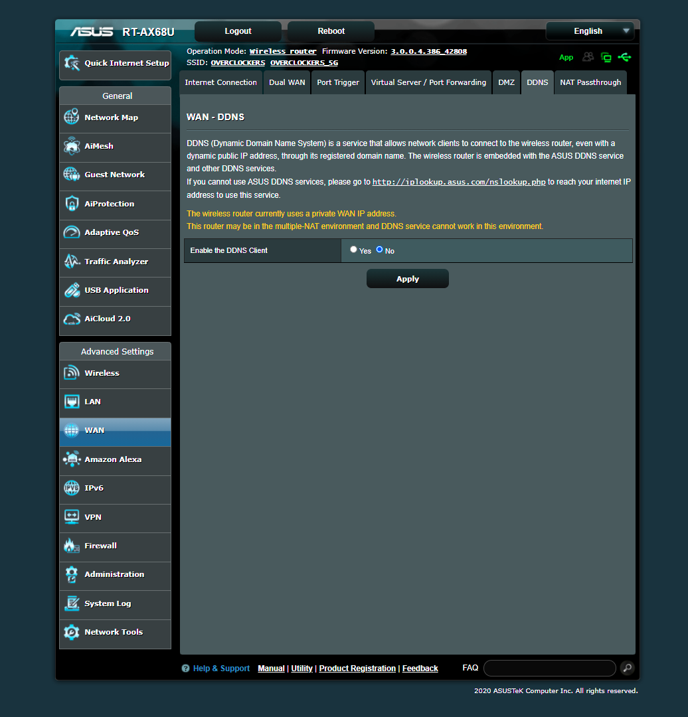
Task: Click the Traffic Analyzer waveform icon
Action: [72, 261]
